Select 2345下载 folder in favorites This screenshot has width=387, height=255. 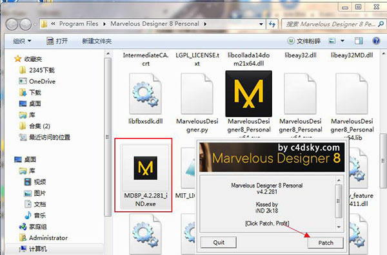click(x=37, y=70)
